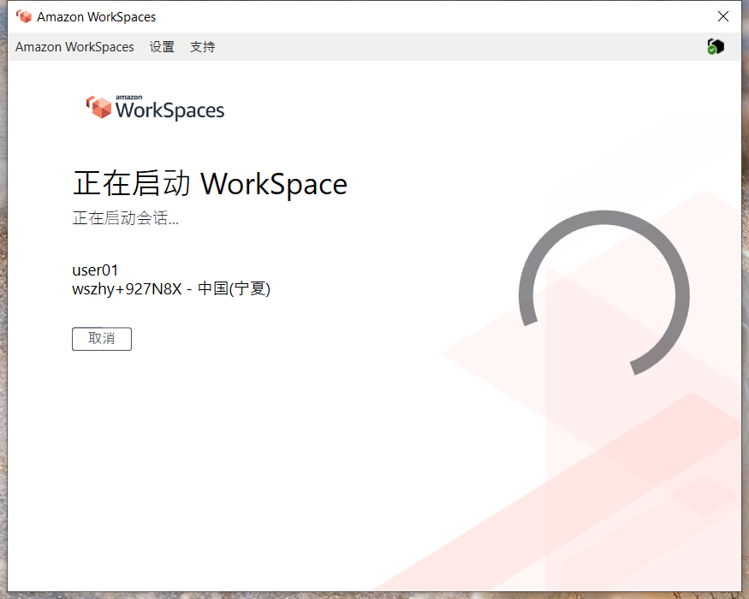Click the 中国(宁夏) region text
749x599 pixels.
(x=234, y=289)
